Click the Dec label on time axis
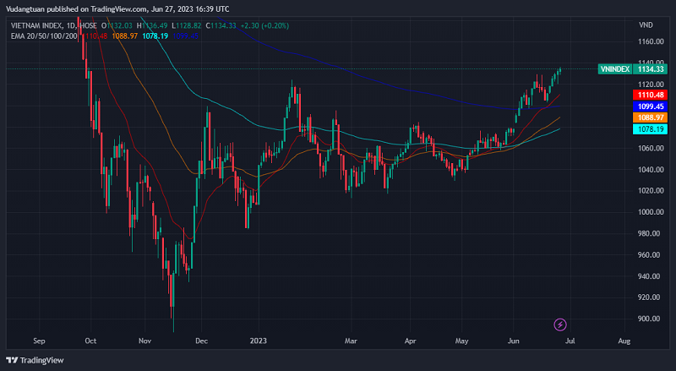676x371 pixels. (x=200, y=342)
